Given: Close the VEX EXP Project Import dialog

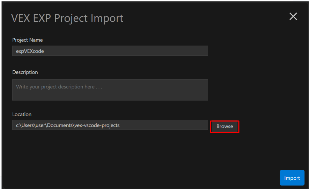Looking at the screenshot, I should [293, 16].
